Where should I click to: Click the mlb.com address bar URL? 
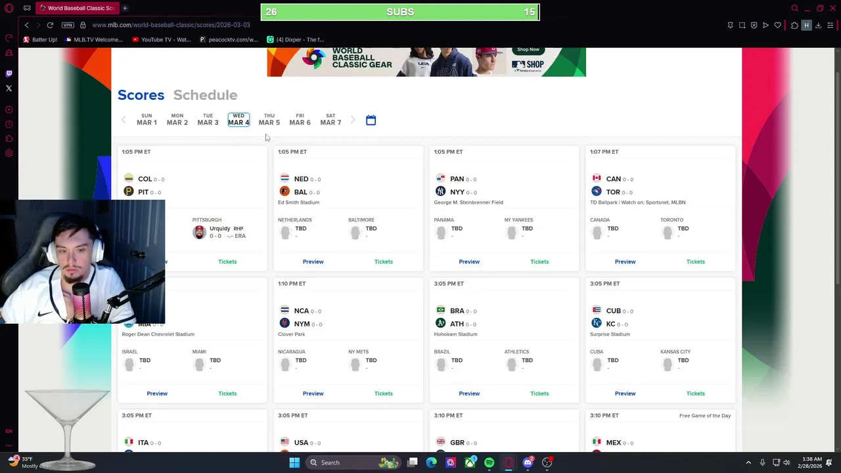(x=171, y=25)
